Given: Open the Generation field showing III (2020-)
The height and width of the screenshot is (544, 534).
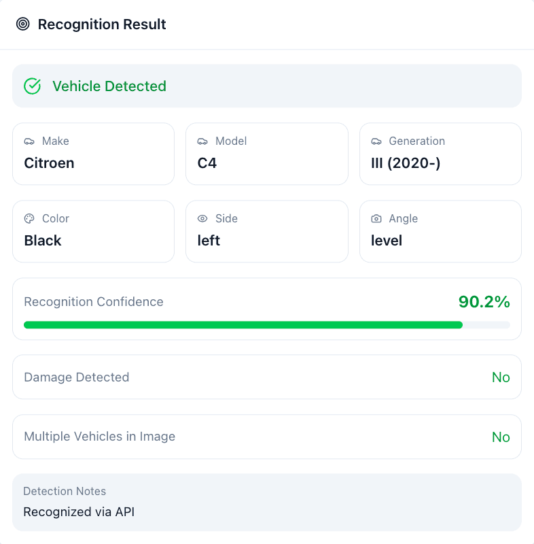Looking at the screenshot, I should point(440,154).
